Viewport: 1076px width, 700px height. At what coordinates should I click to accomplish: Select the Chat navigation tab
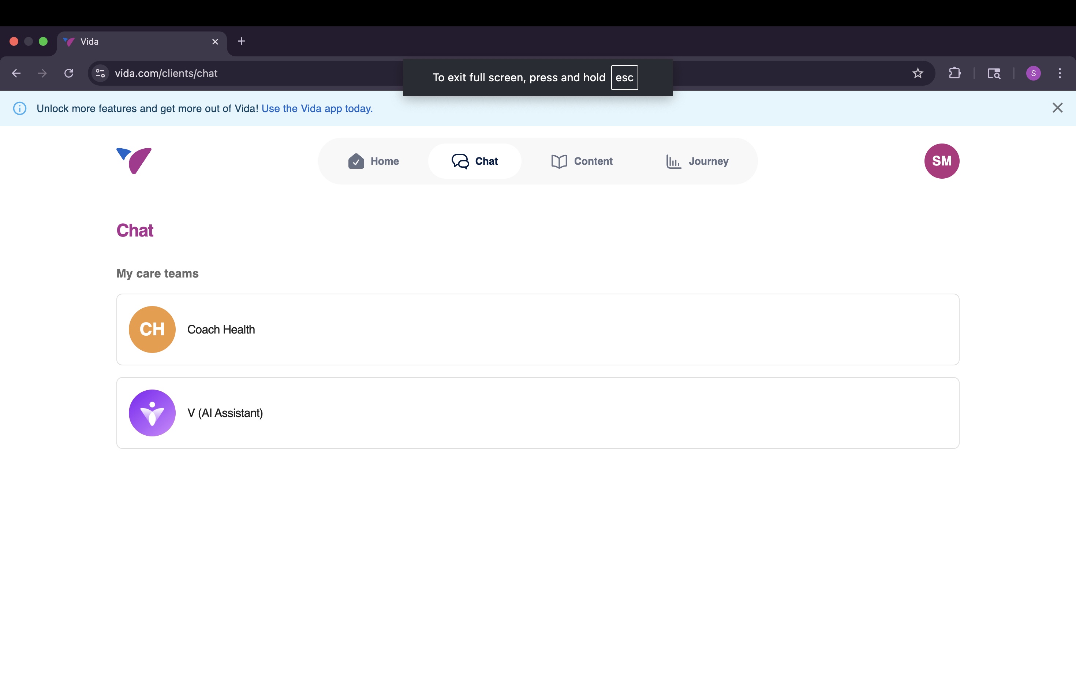click(475, 161)
